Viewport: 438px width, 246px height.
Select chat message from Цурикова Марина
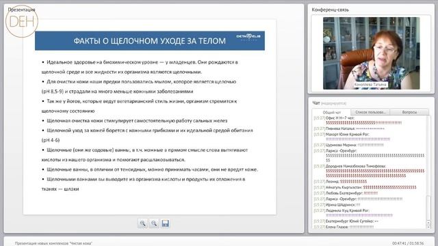349,145
